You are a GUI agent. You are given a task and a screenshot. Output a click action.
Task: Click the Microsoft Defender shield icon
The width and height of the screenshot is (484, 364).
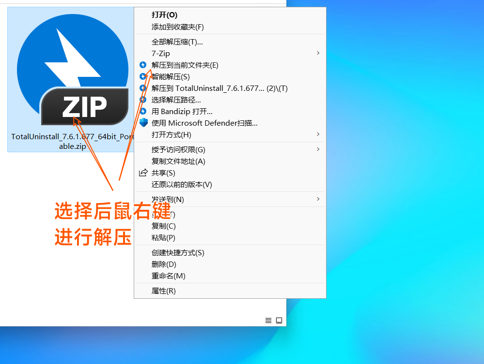[x=143, y=123]
